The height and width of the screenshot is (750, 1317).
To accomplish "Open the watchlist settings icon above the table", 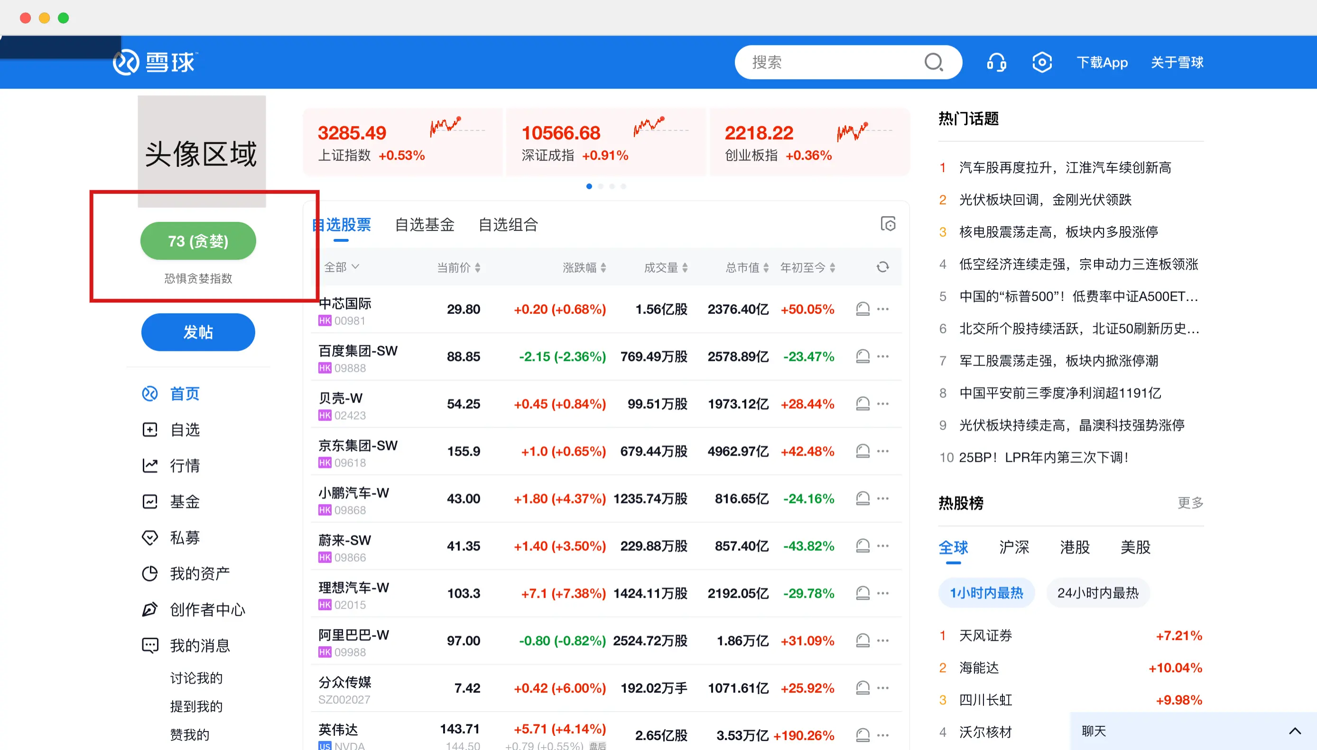I will pos(888,224).
